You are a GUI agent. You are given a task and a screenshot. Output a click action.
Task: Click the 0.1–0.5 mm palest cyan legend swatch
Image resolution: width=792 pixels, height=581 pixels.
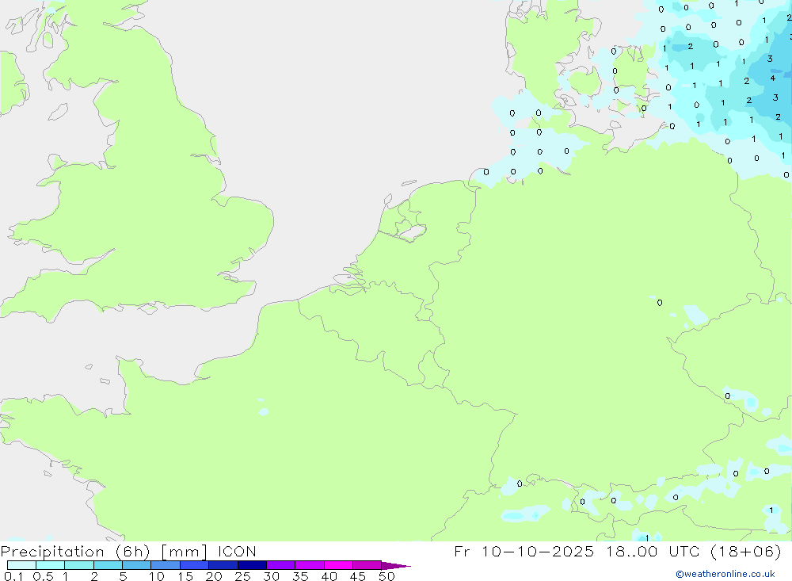tap(21, 565)
